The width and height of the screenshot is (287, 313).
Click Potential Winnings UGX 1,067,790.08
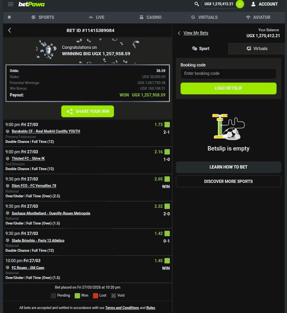[151, 82]
